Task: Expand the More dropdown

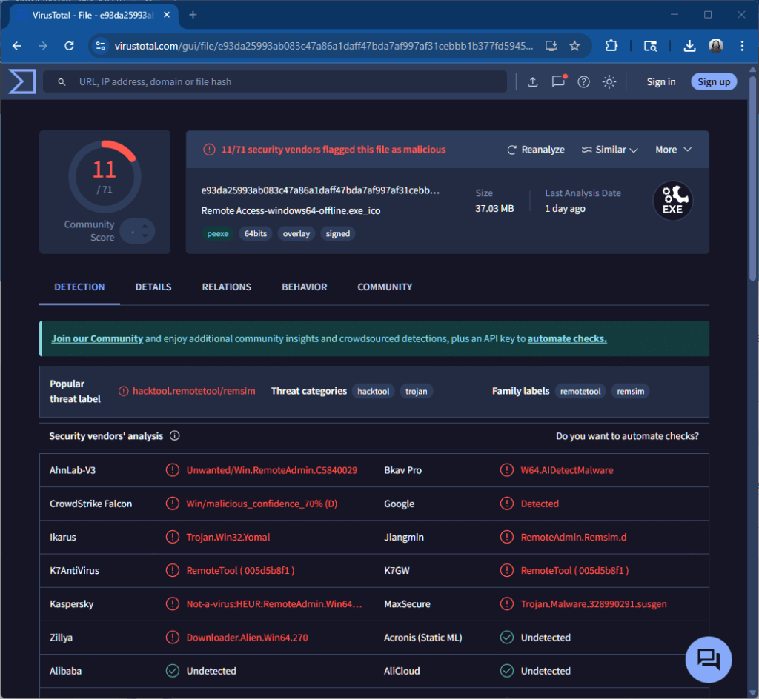Action: [x=672, y=149]
